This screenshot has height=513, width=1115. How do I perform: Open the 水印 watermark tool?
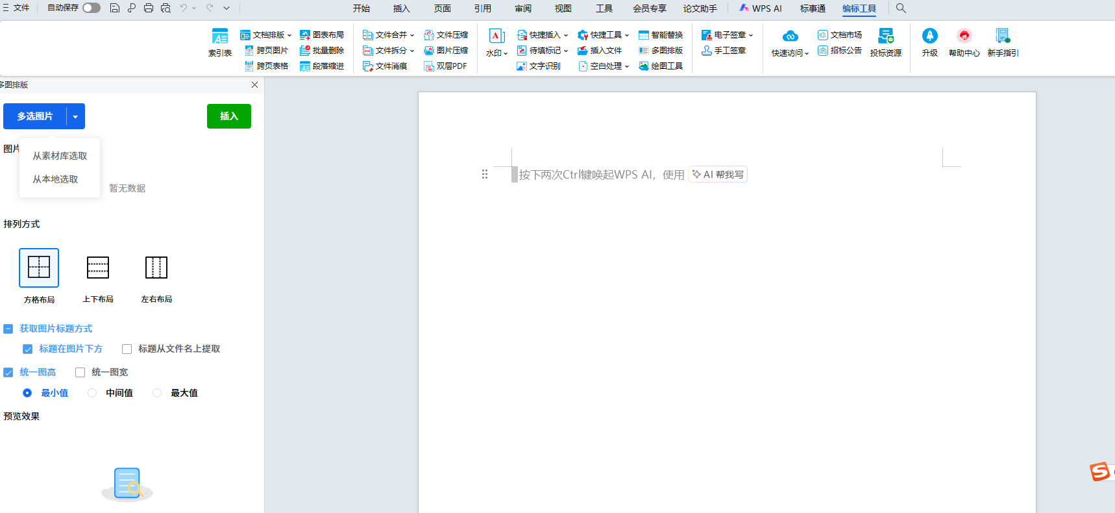coord(496,36)
